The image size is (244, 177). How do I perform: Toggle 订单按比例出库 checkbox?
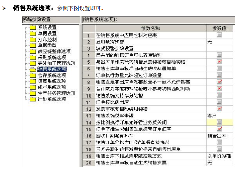coord(219,102)
